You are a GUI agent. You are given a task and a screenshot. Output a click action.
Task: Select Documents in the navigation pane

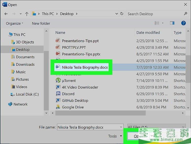pos(25,57)
